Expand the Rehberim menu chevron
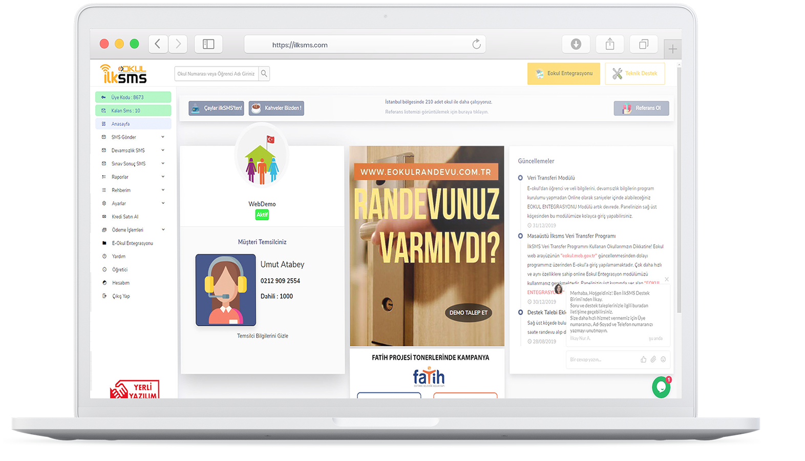Viewport: 805px width, 461px height. 163,190
